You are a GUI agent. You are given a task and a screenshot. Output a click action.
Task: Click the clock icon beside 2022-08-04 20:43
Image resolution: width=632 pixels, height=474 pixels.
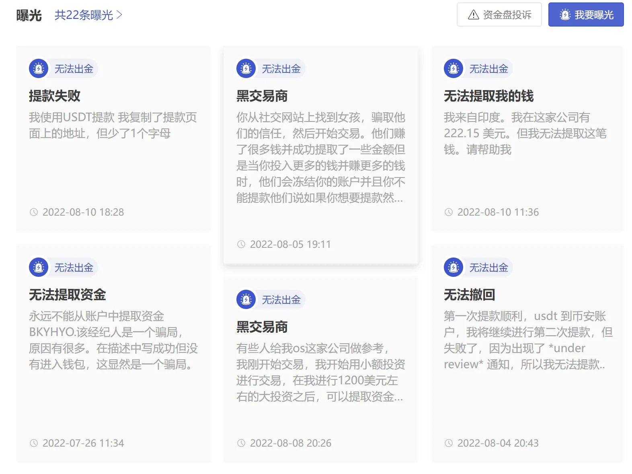point(449,443)
